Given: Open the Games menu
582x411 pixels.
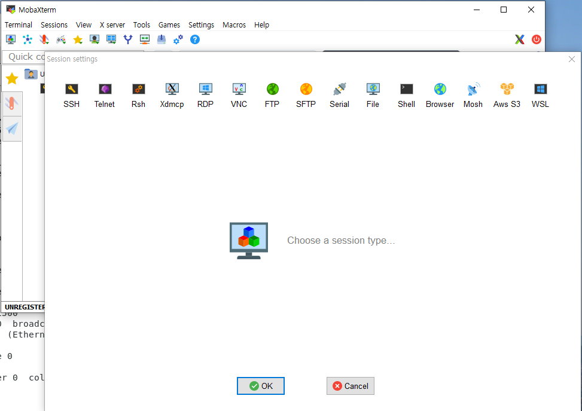Looking at the screenshot, I should tap(169, 25).
